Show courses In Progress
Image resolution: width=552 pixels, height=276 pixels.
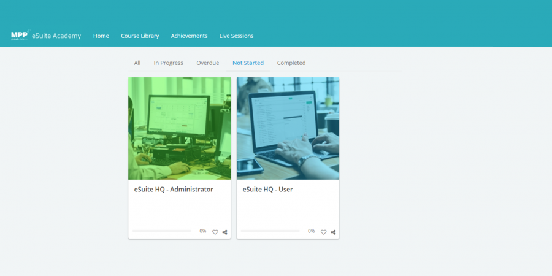(168, 63)
